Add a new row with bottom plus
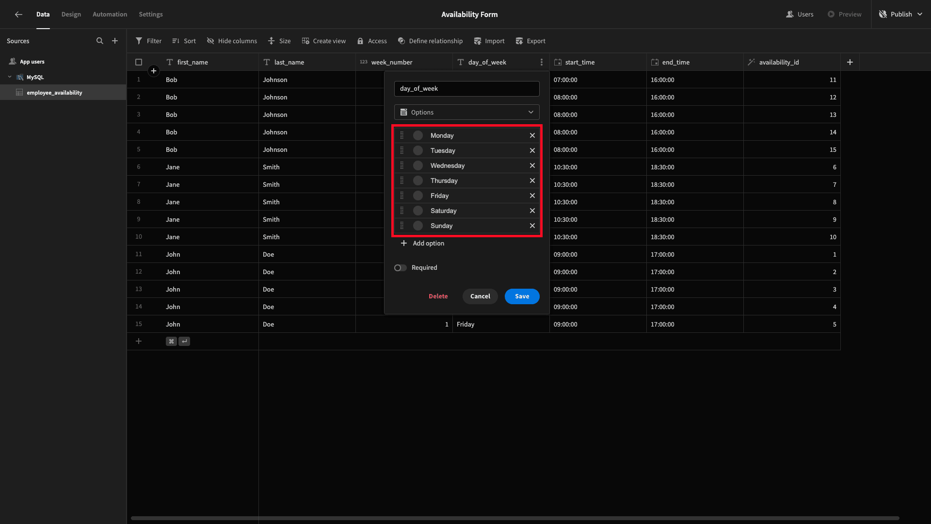 point(139,342)
